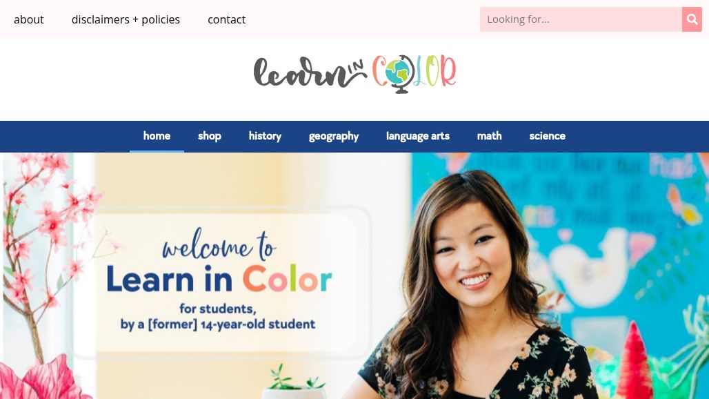Click the 'welcome to' script text
The width and height of the screenshot is (709, 399).
(x=219, y=245)
